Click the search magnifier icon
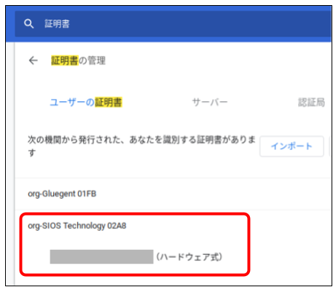The width and height of the screenshot is (333, 287). (28, 24)
